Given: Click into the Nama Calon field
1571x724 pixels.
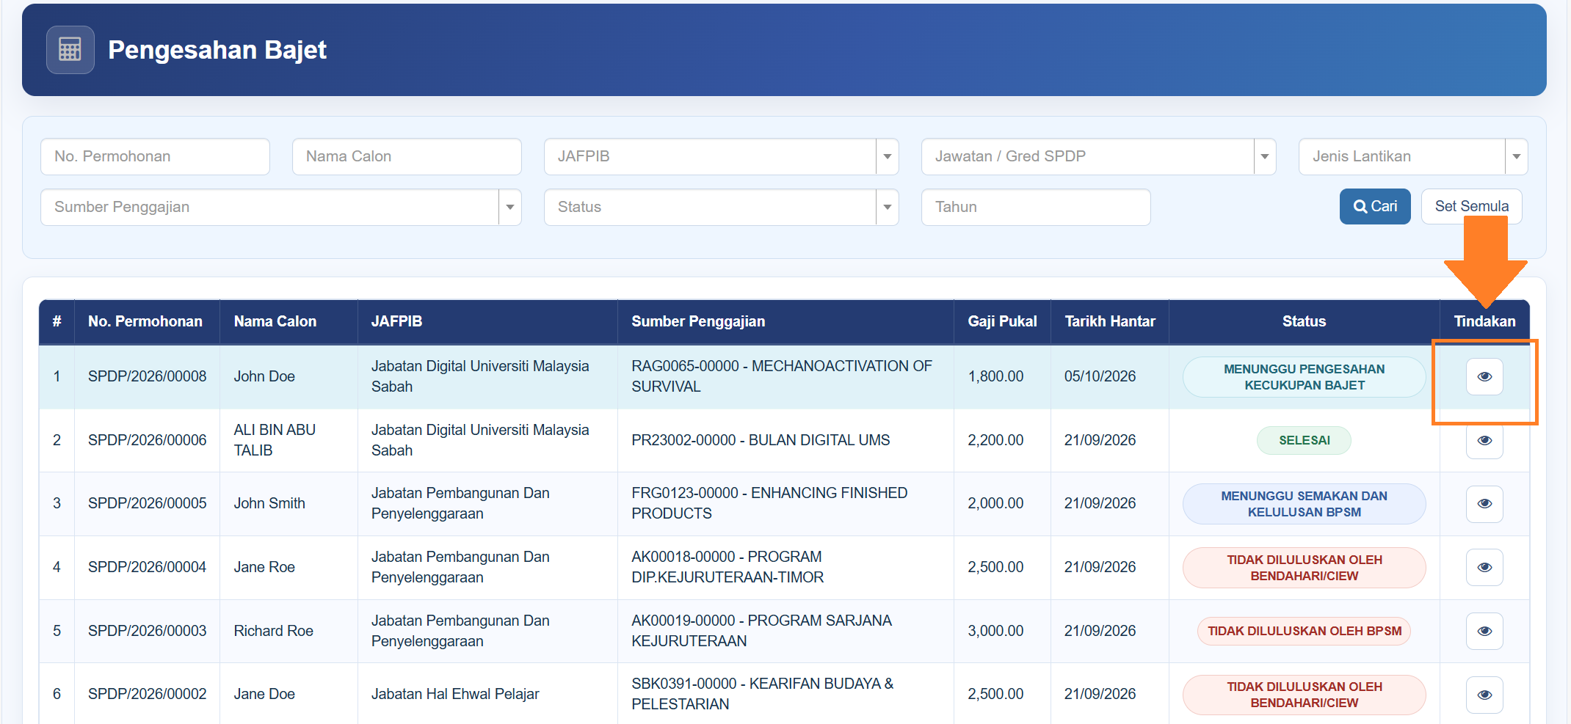Looking at the screenshot, I should 407,156.
